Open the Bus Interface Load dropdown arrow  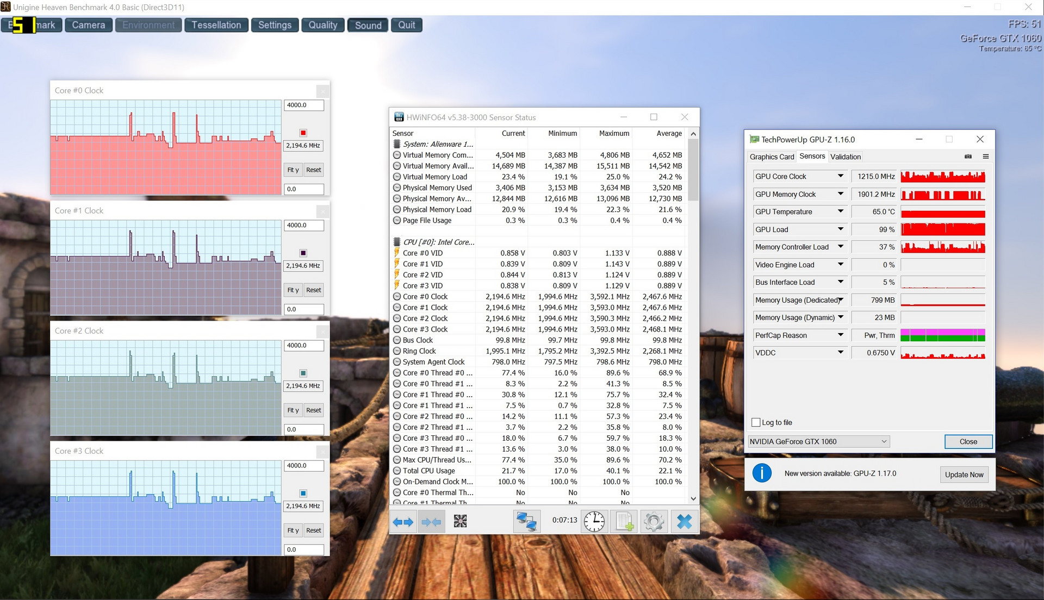[x=841, y=282]
